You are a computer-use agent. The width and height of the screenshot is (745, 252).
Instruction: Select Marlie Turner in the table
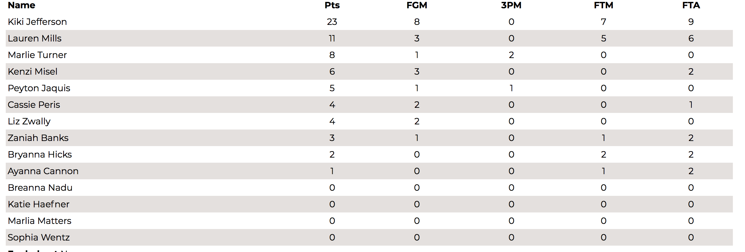(x=37, y=55)
